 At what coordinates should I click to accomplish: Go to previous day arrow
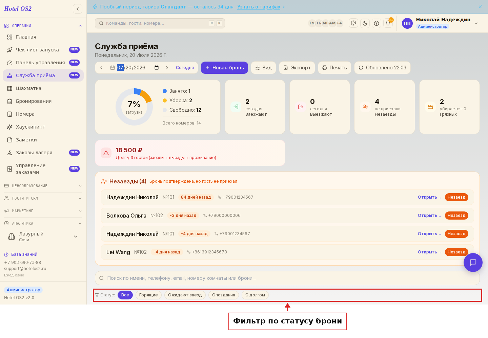101,68
